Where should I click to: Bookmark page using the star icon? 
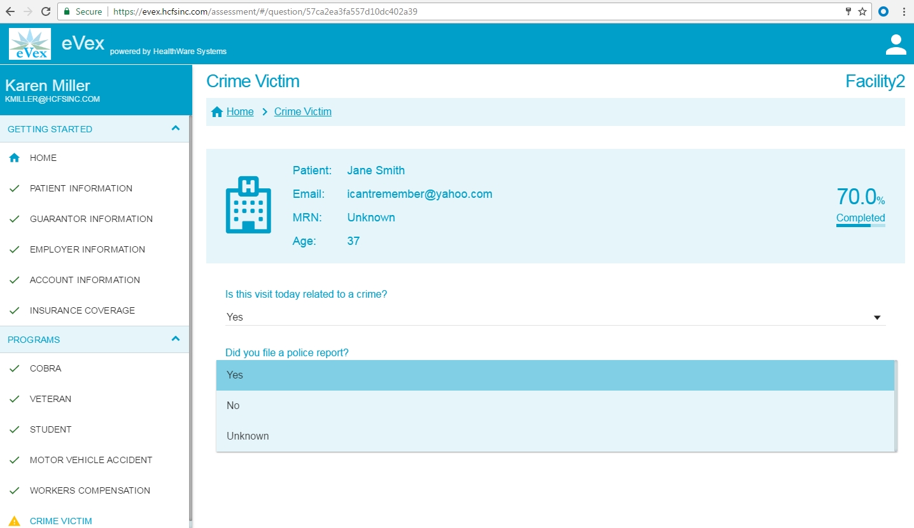(862, 11)
